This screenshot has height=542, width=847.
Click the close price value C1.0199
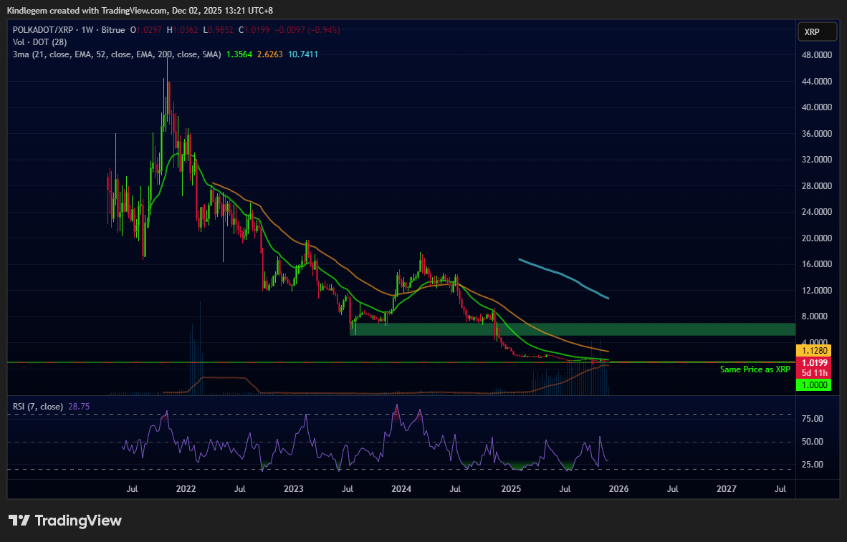(254, 30)
